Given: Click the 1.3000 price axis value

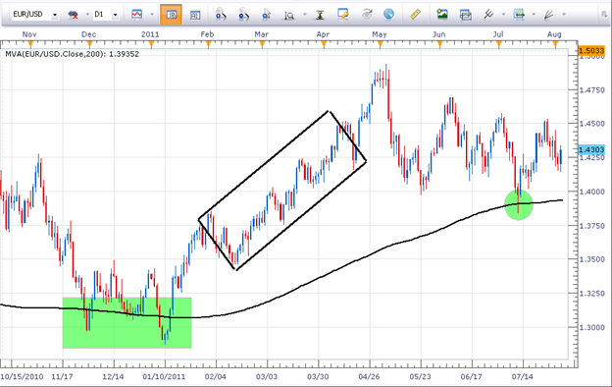Looking at the screenshot, I should [x=591, y=327].
